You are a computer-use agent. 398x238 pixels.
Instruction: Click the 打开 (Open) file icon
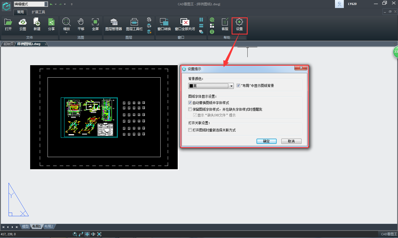8,24
